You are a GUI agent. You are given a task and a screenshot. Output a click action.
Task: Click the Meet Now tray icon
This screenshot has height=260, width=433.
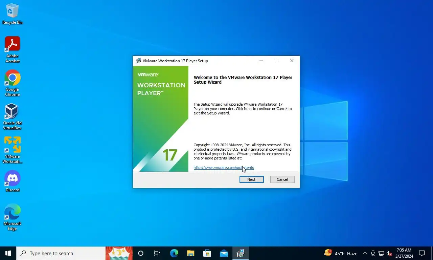[373, 253]
